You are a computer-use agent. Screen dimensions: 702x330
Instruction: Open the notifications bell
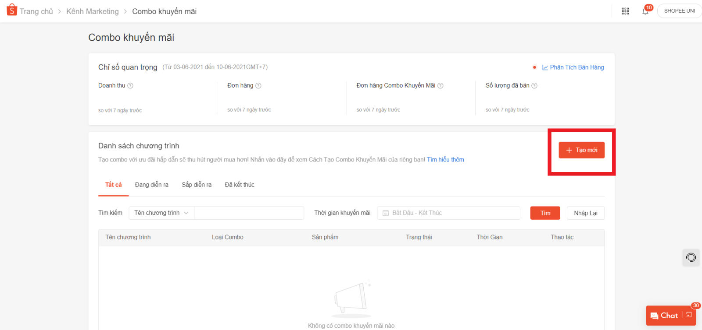pyautogui.click(x=645, y=11)
